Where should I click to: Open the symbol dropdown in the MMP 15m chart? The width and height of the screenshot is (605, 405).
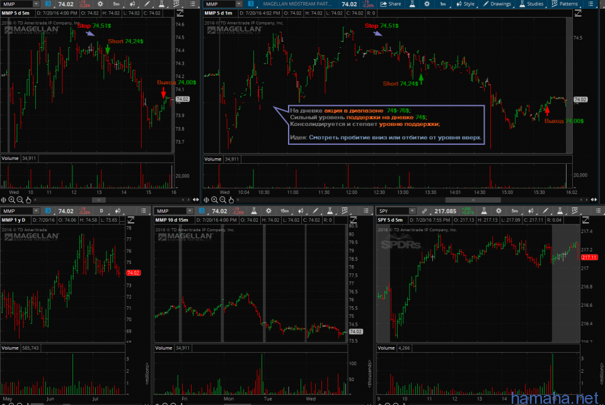(x=190, y=211)
